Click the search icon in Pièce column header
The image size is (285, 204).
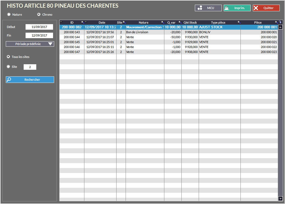click(276, 22)
